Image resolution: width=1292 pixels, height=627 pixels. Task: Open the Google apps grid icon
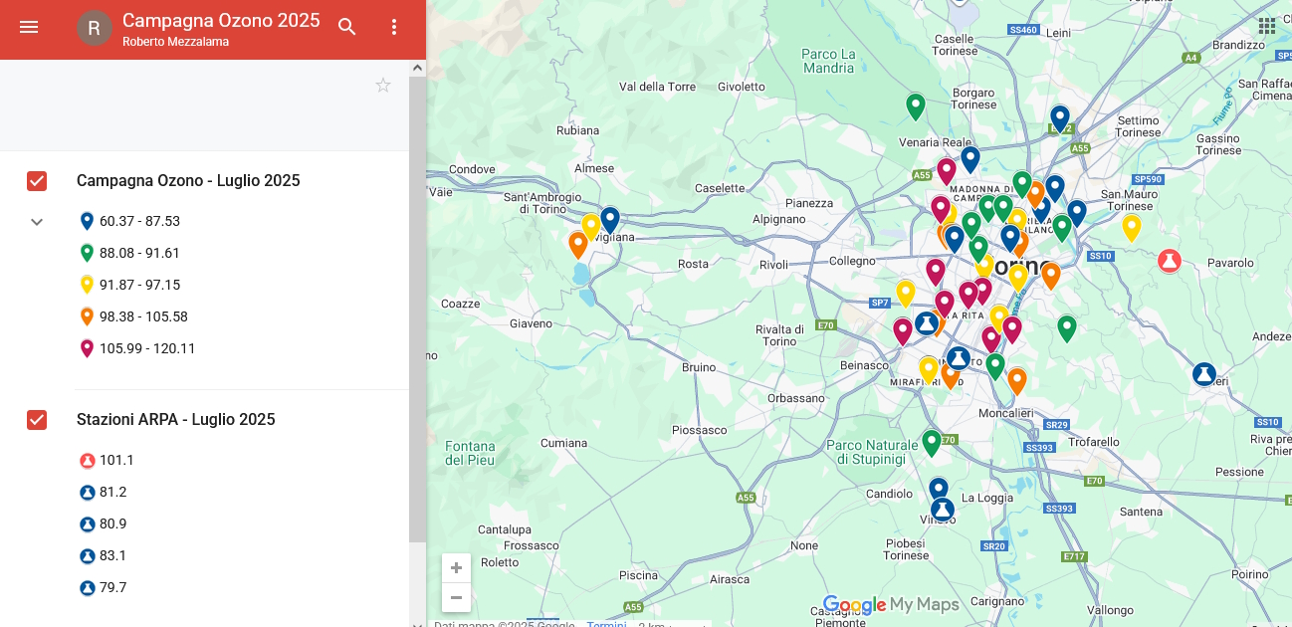1266,26
